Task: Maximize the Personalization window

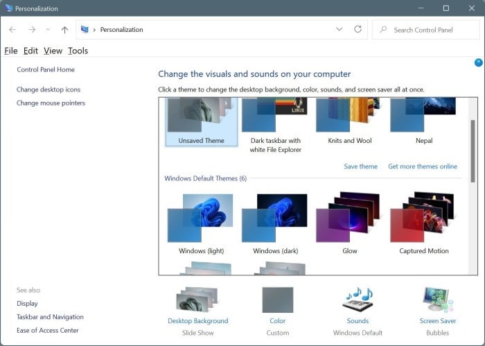Action: tap(446, 8)
